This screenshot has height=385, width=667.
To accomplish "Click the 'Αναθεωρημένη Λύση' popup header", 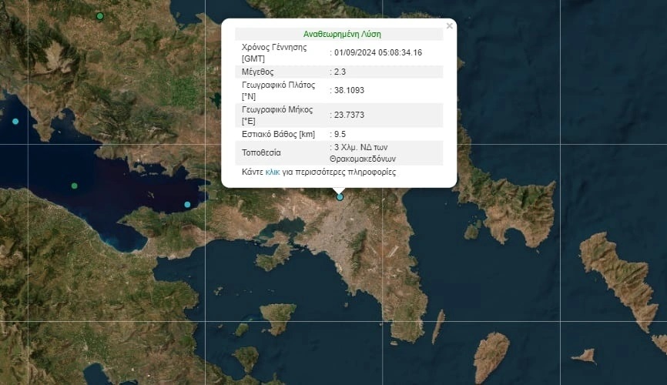I will [339, 34].
